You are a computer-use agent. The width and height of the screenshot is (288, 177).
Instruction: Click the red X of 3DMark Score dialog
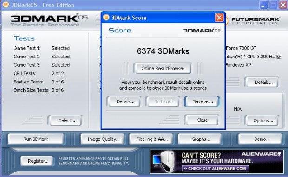tap(219, 18)
